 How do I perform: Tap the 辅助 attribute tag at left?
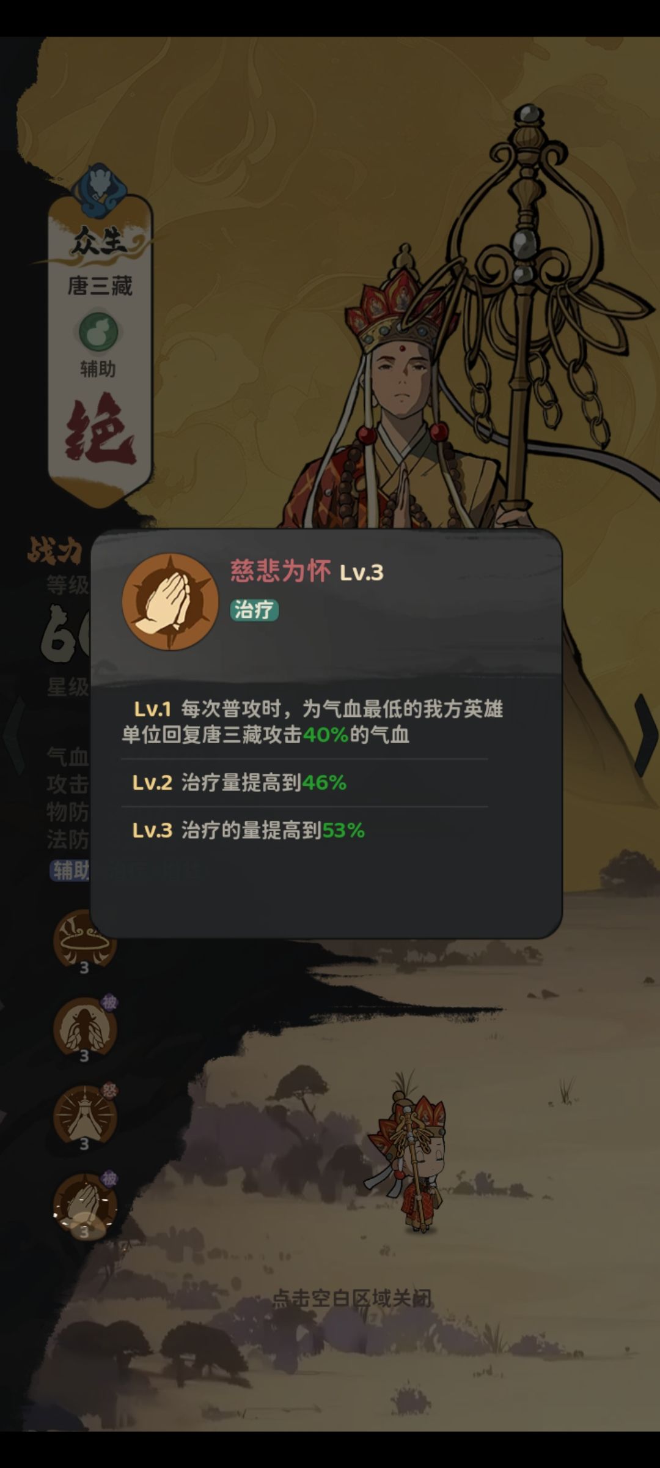click(x=70, y=870)
